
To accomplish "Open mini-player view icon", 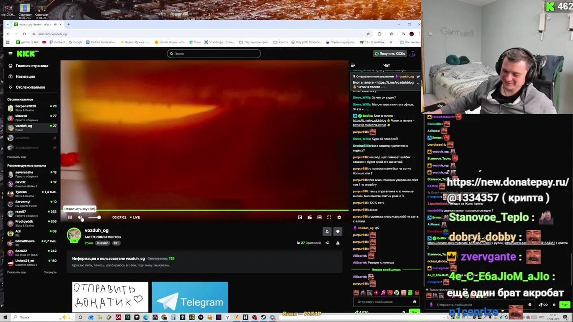I will (309, 217).
